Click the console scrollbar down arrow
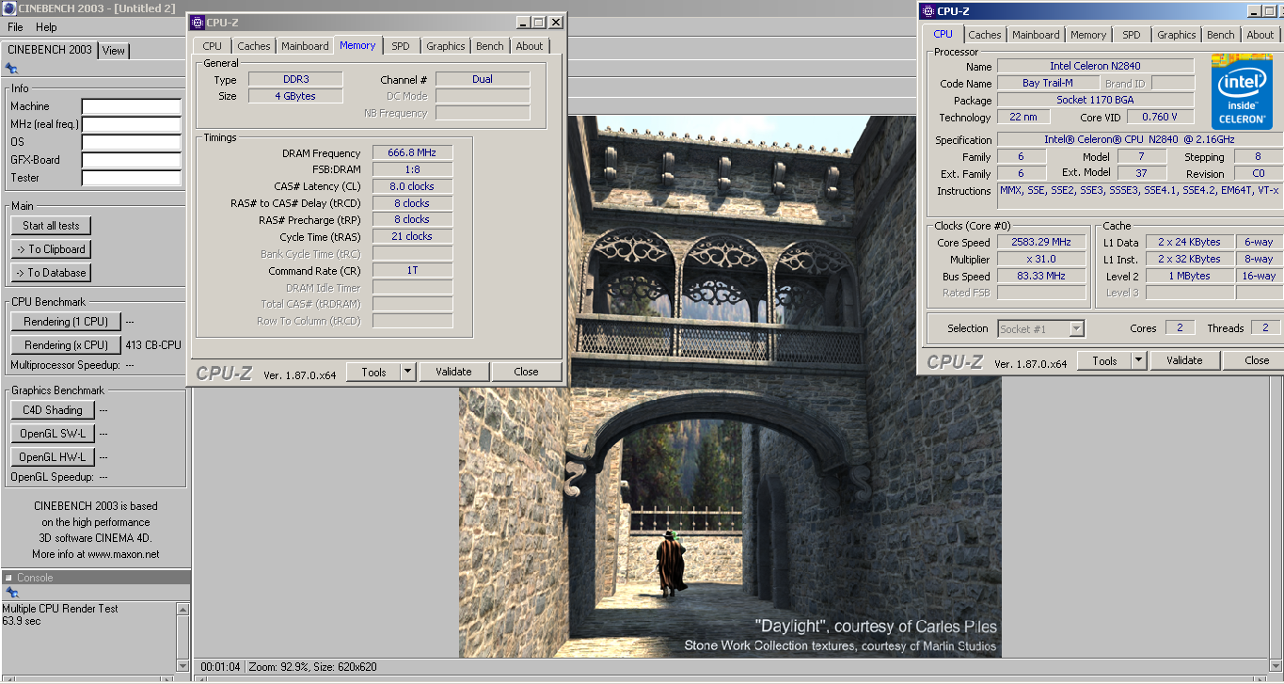 point(182,665)
